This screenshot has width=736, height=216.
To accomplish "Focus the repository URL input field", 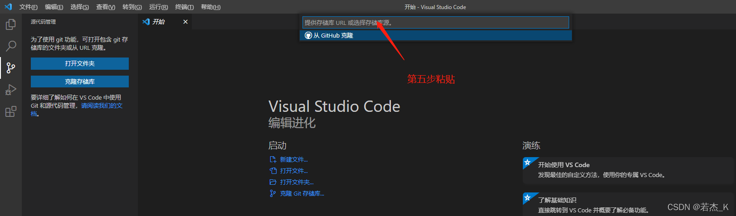I will 435,23.
